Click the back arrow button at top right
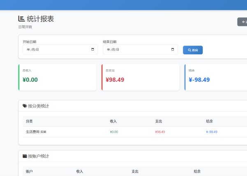Image resolution: width=247 pixels, height=176 pixels. (242, 22)
